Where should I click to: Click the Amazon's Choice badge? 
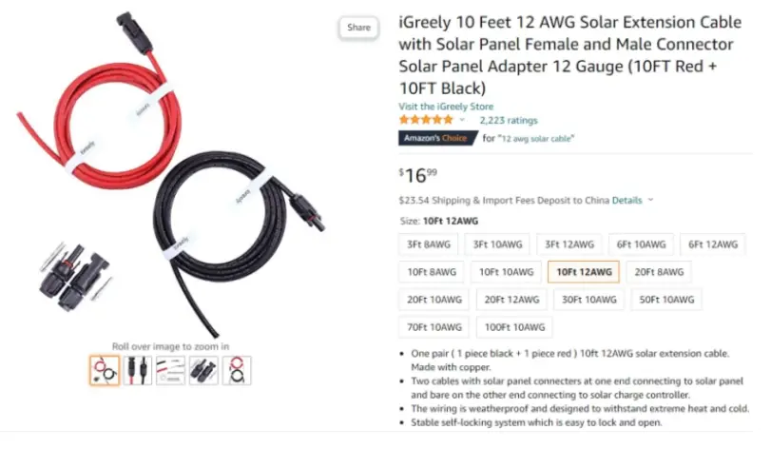click(x=437, y=138)
